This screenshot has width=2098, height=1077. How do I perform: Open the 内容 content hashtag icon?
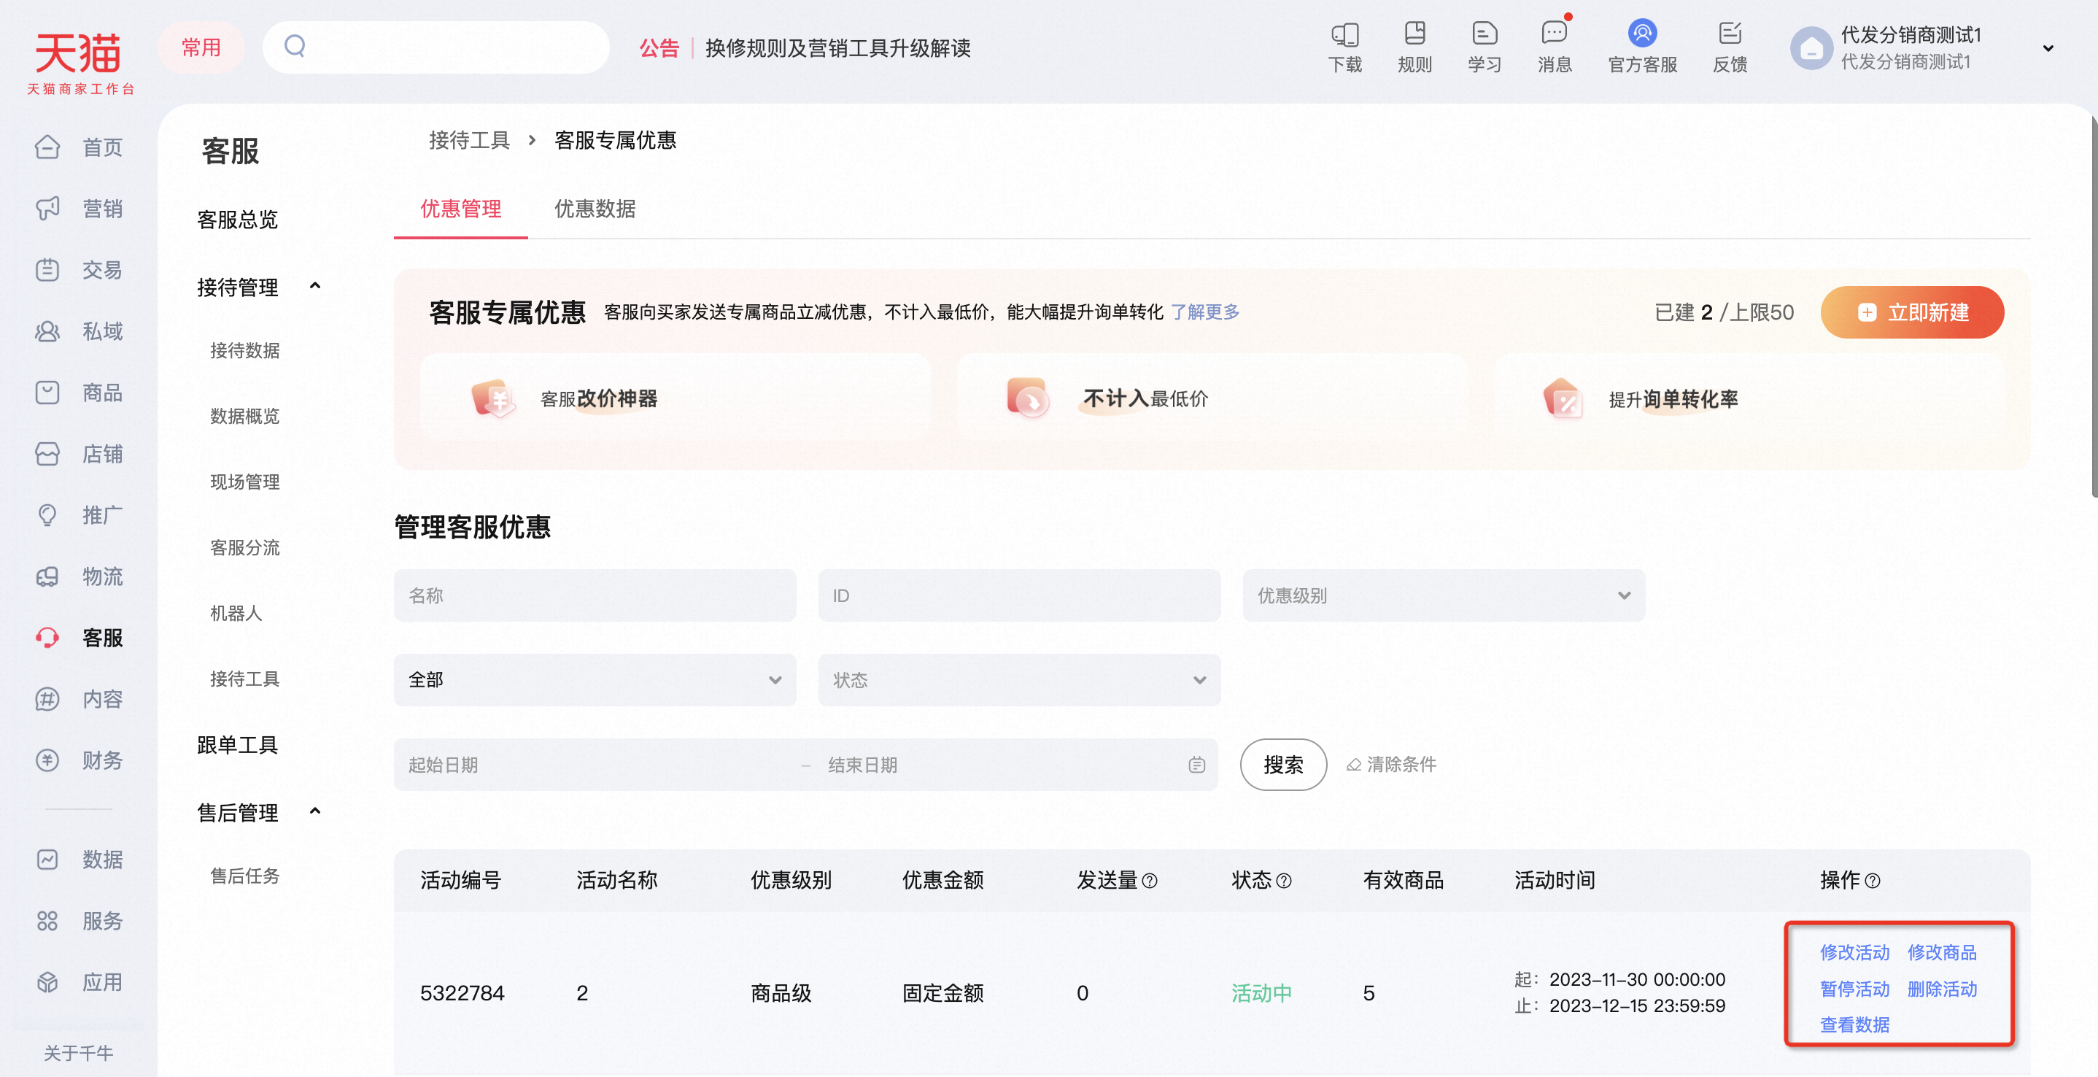coord(47,699)
